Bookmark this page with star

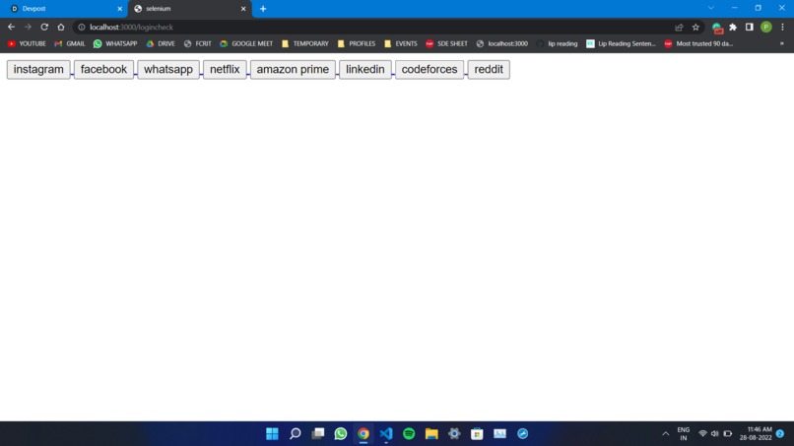pyautogui.click(x=695, y=27)
